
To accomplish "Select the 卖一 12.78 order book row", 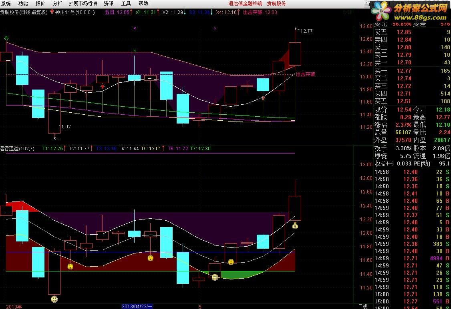I will click(x=412, y=62).
